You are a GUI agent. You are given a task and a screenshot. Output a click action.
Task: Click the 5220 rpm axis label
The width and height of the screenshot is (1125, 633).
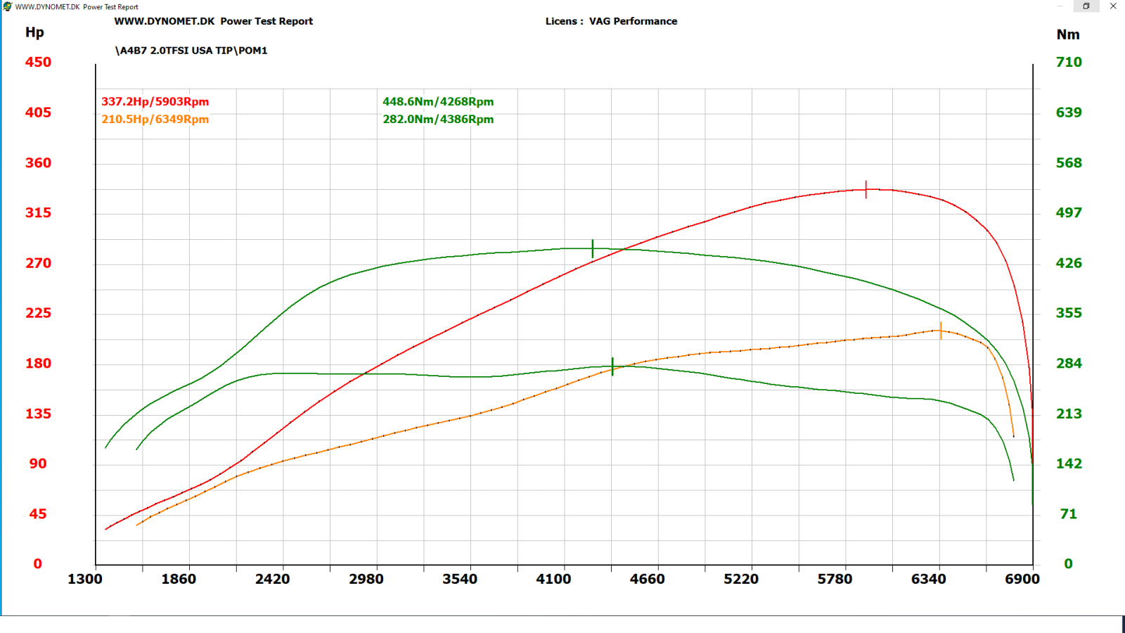(x=741, y=579)
